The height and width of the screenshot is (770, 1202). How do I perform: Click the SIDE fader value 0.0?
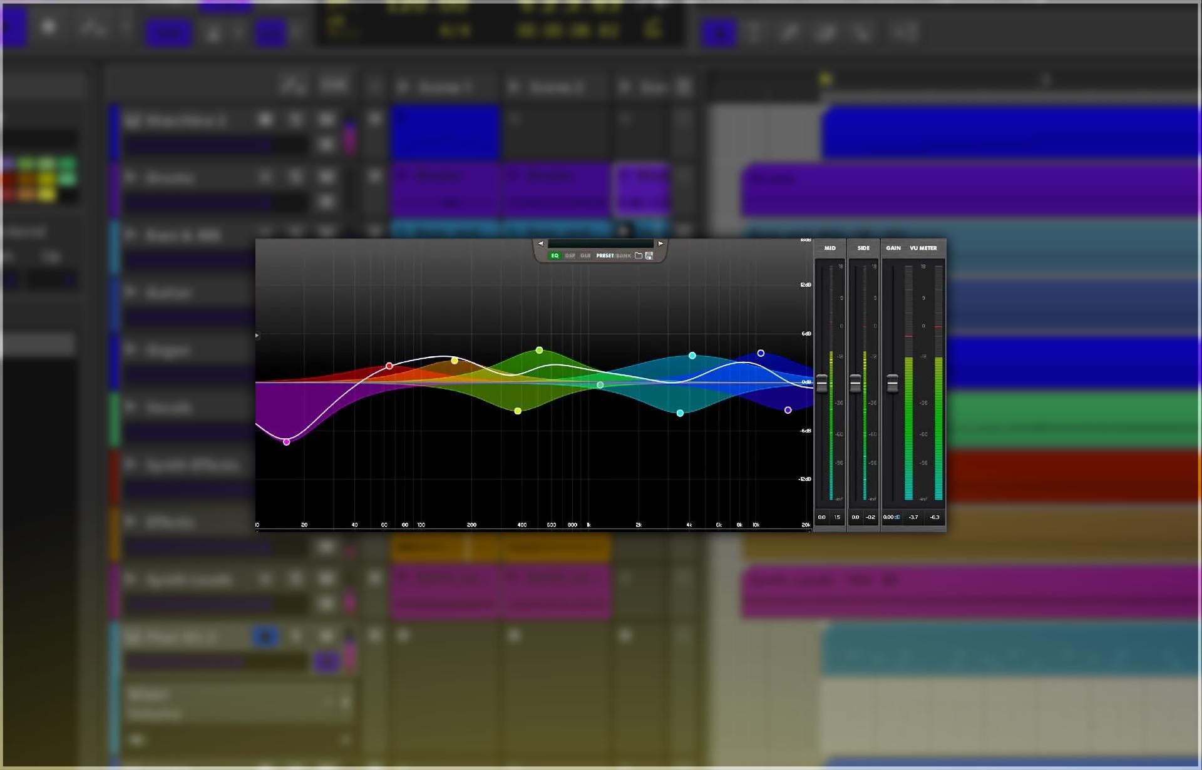coord(855,517)
